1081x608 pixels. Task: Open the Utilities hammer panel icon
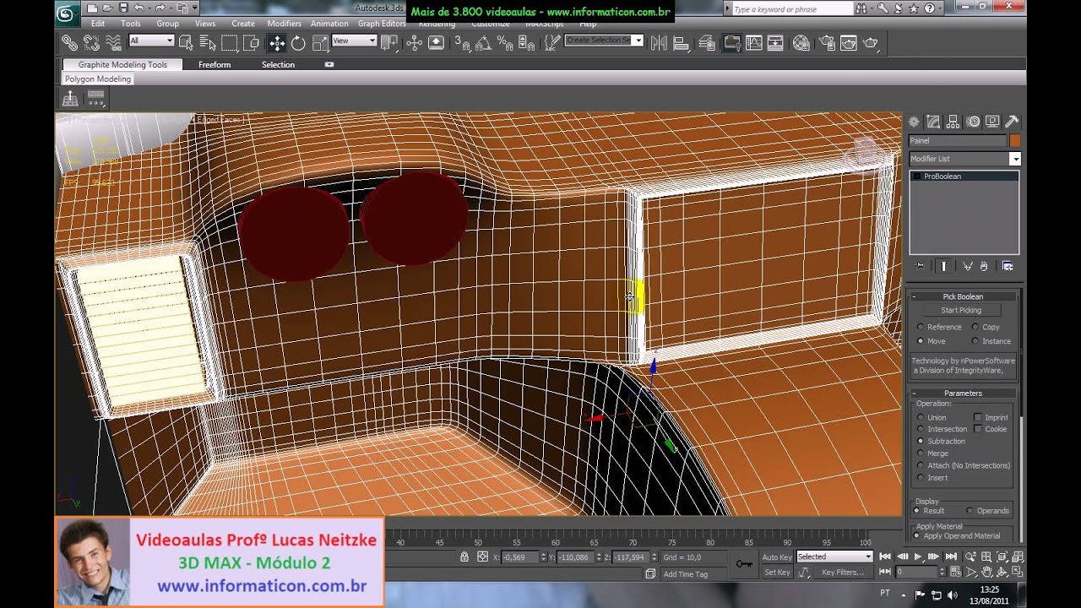click(1012, 122)
